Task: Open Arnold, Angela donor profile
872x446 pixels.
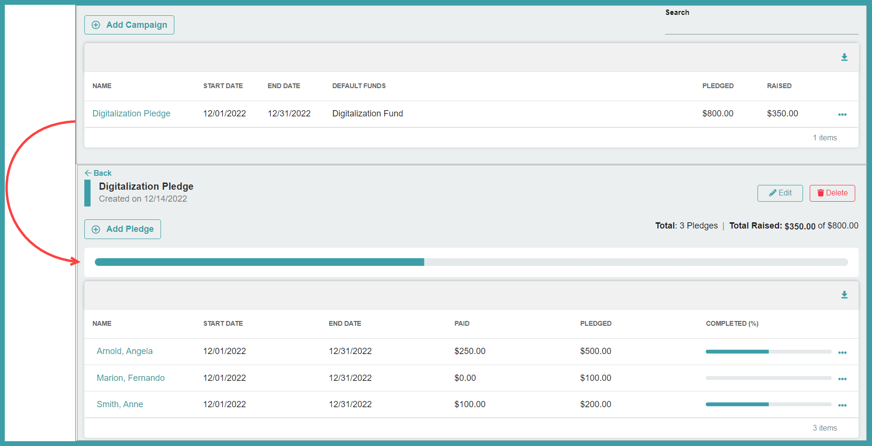Action: point(125,351)
